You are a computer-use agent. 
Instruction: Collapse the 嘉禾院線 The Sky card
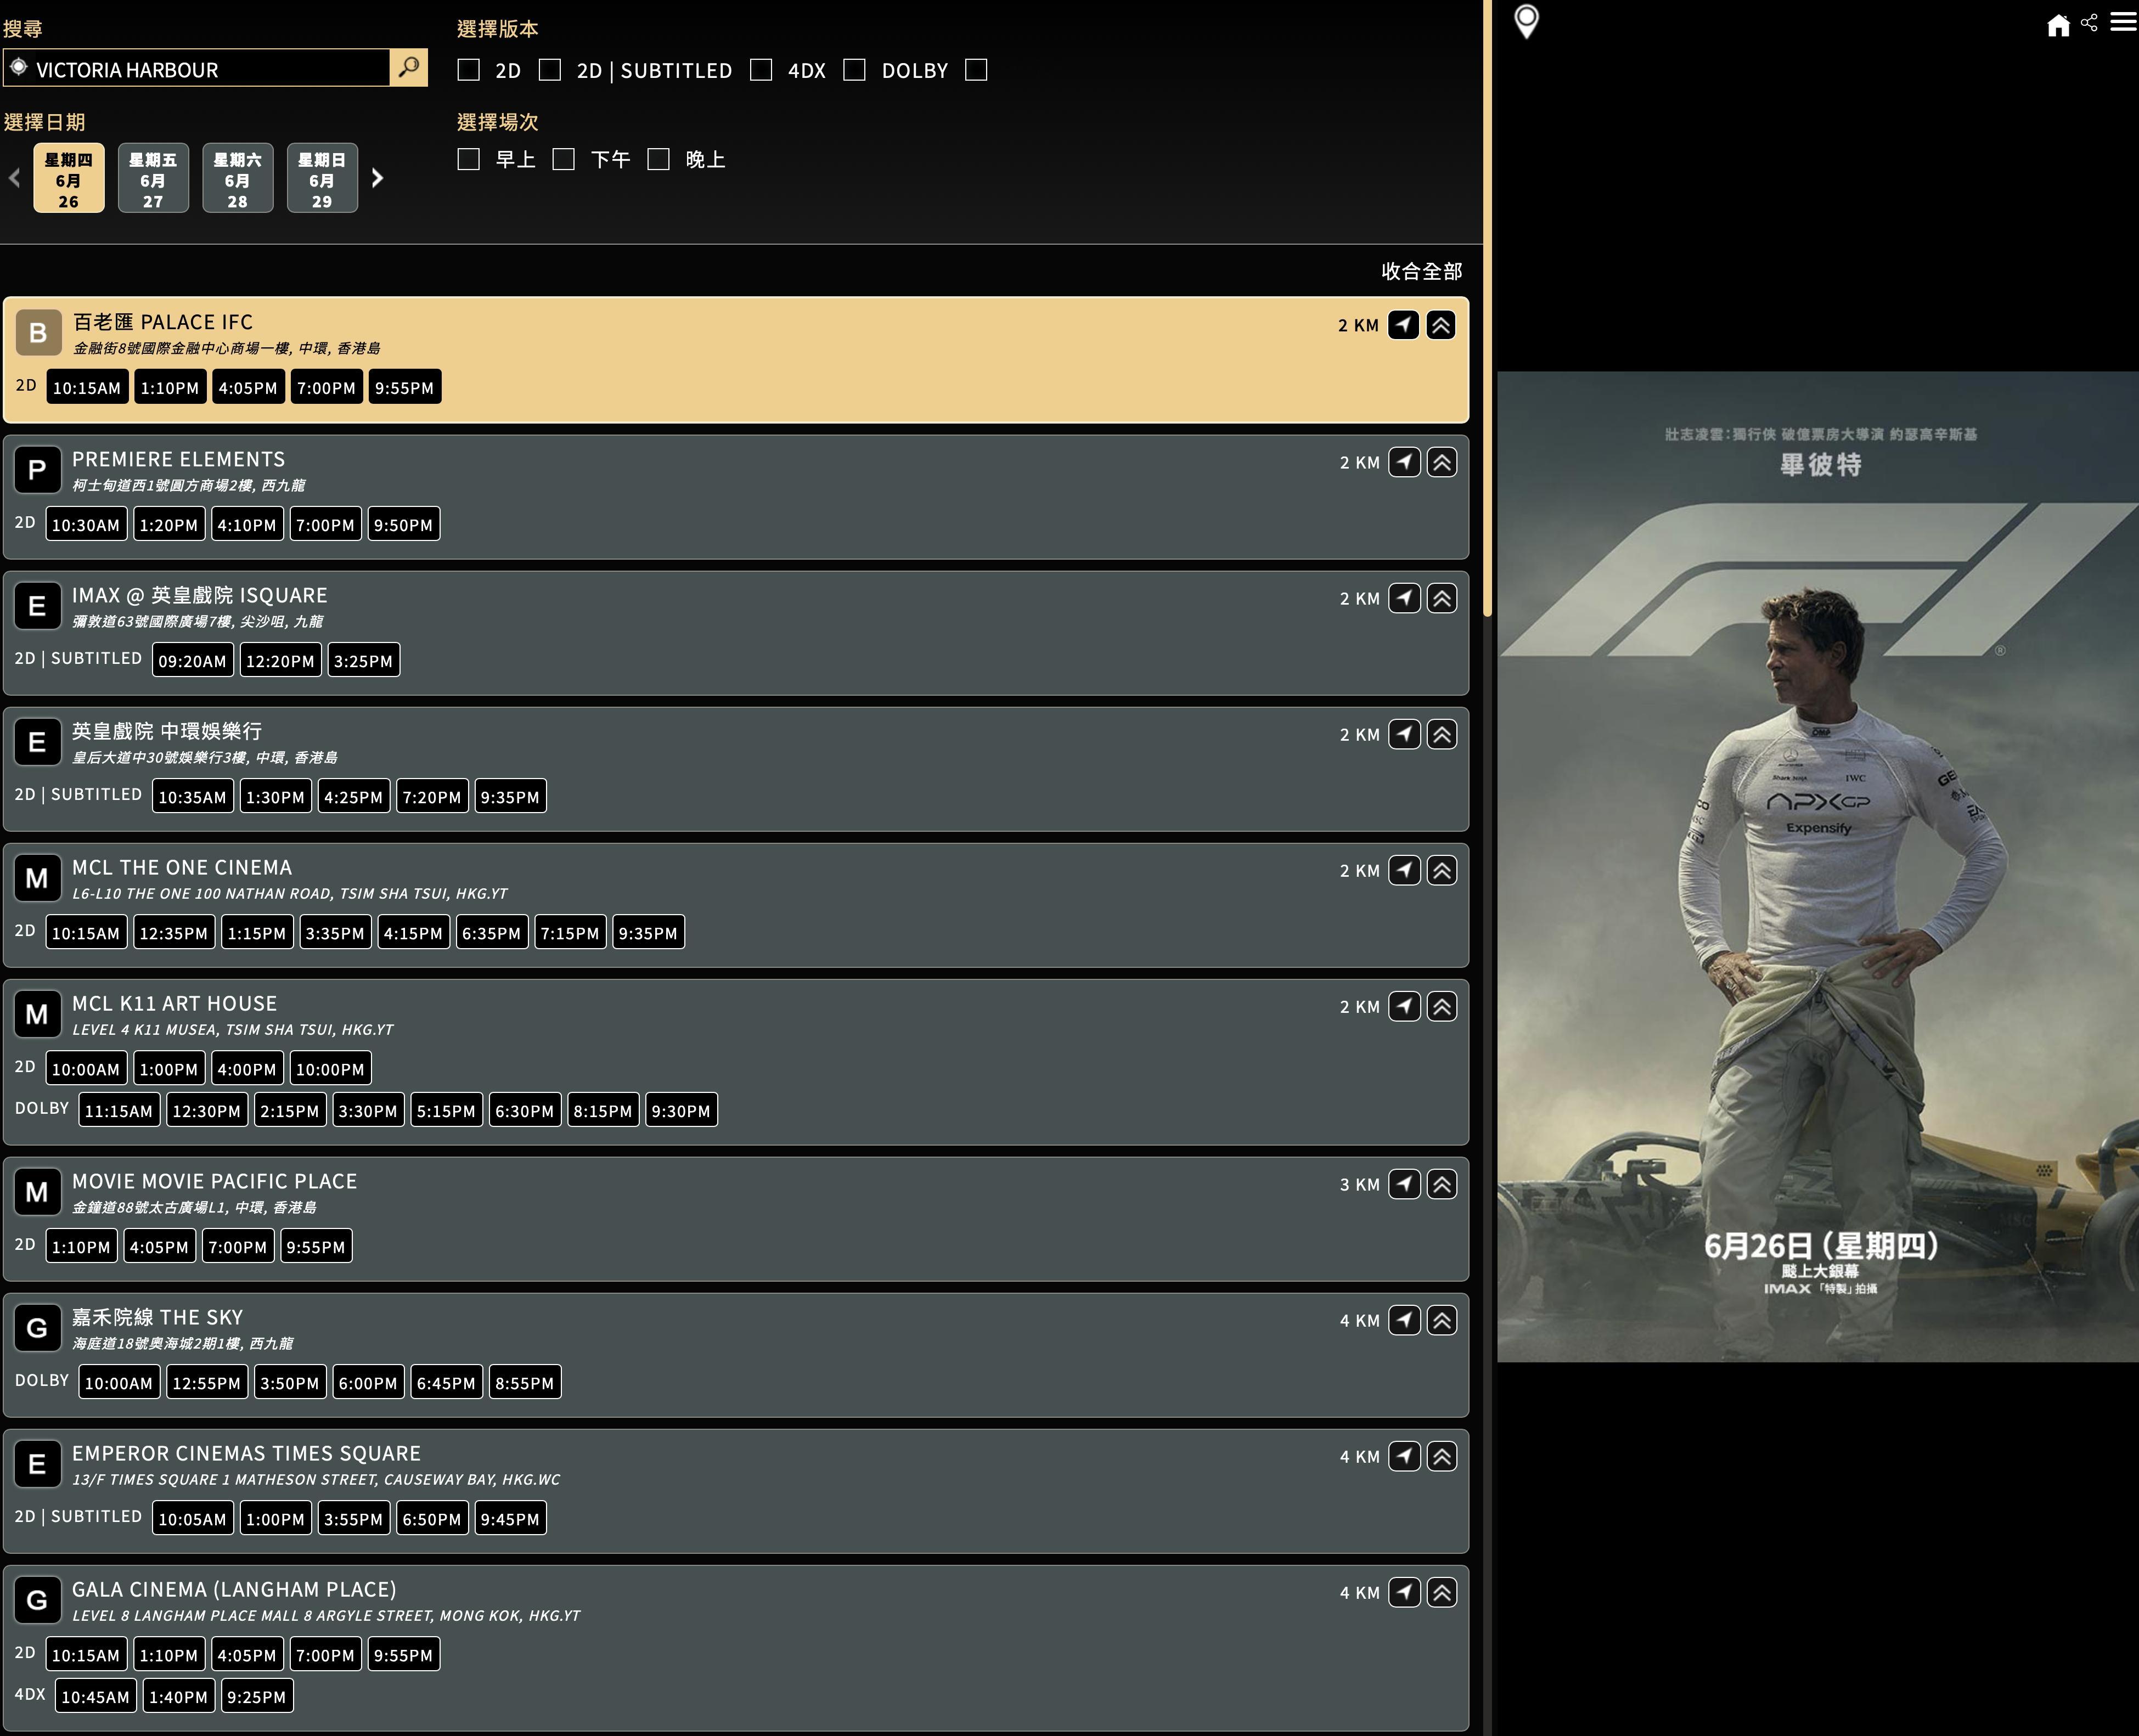click(1442, 1320)
